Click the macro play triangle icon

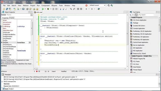tap(34, 71)
